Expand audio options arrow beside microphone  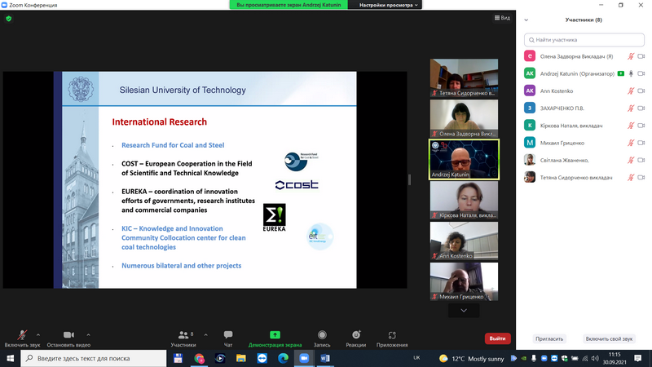[40, 334]
